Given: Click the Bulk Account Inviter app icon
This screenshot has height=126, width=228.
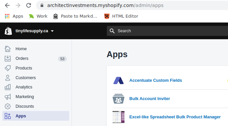Looking at the screenshot, I should point(118,99).
